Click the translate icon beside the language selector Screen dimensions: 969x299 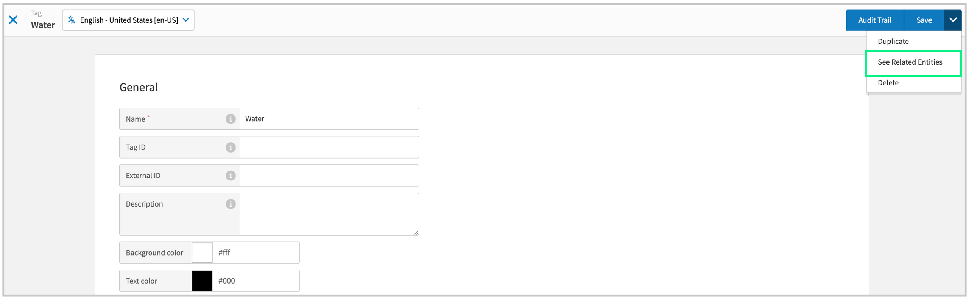72,20
